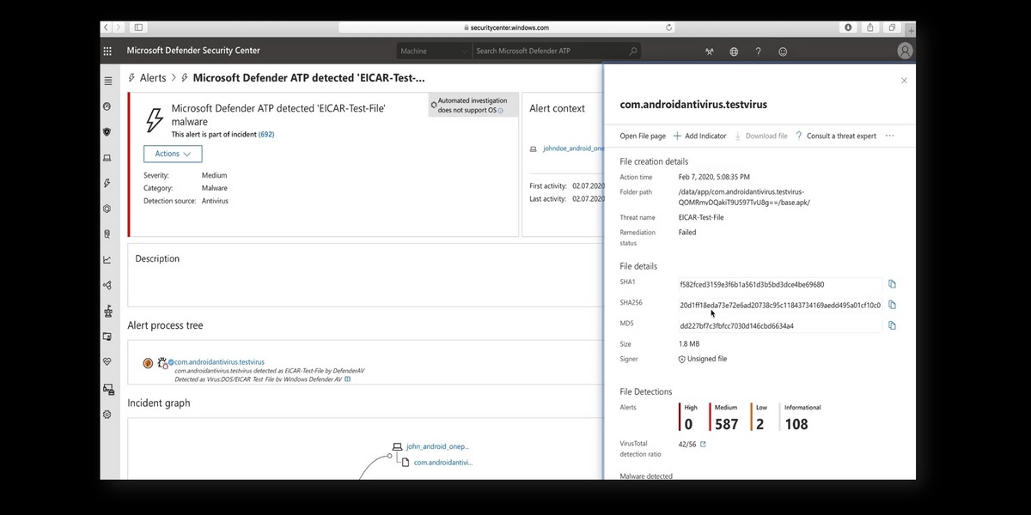This screenshot has height=515, width=1031.
Task: Reload the page in Safari
Action: [669, 27]
